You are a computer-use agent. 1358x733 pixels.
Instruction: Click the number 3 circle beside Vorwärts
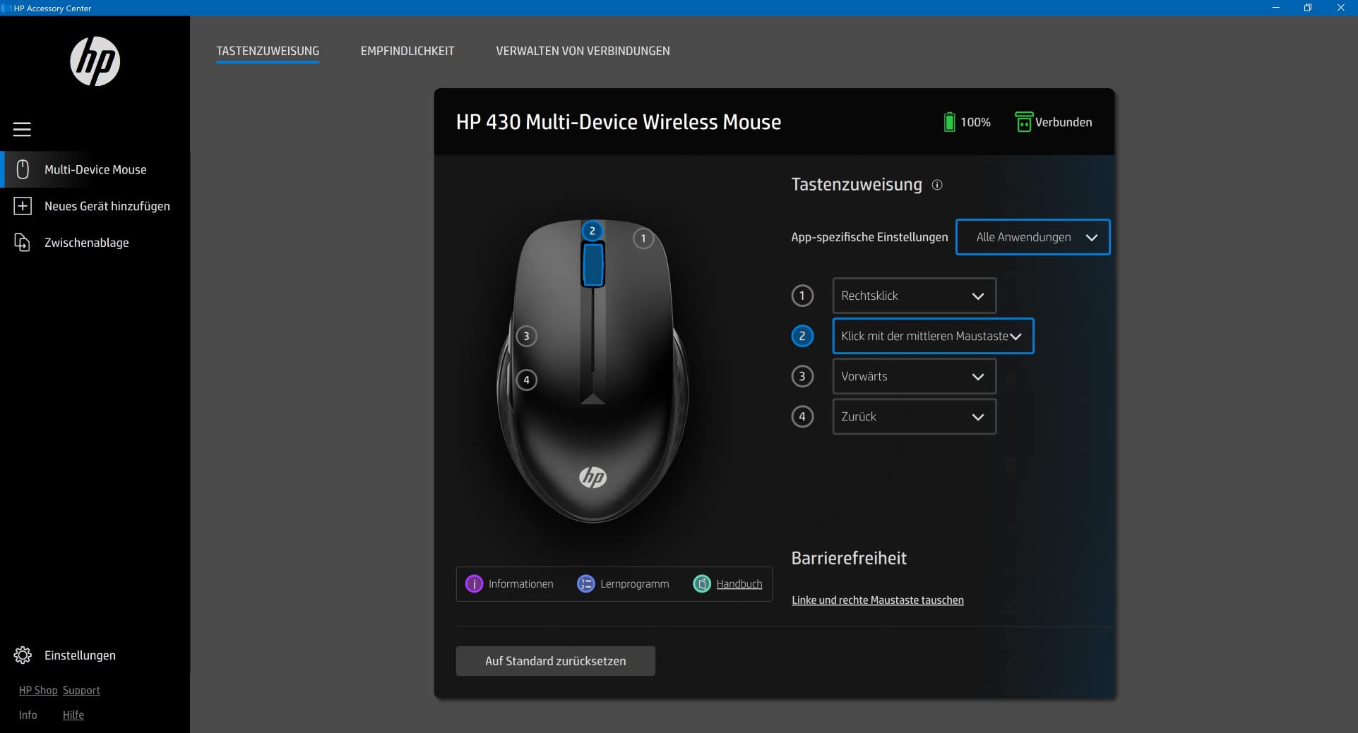[802, 376]
